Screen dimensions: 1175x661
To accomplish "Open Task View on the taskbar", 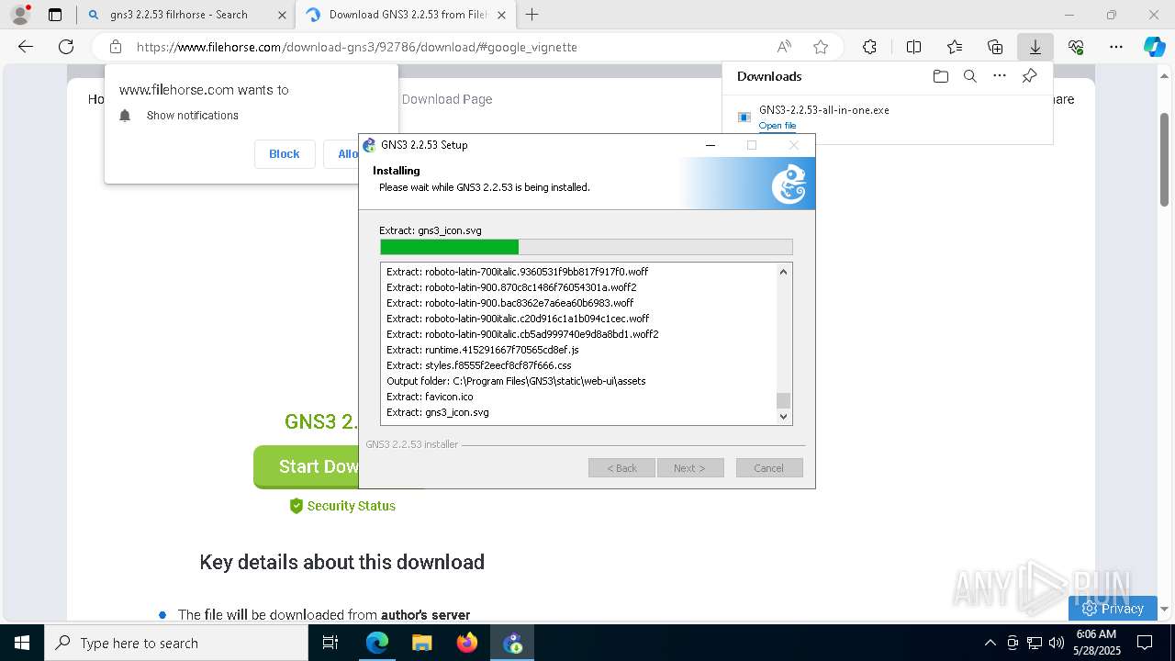I will click(x=330, y=643).
